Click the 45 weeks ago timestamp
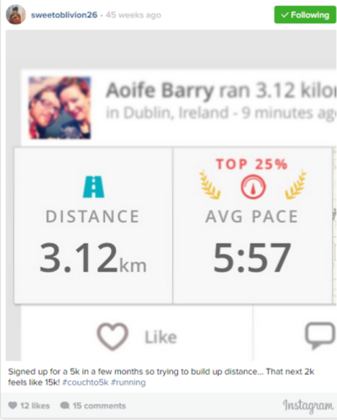This screenshot has height=420, width=337. [x=133, y=15]
